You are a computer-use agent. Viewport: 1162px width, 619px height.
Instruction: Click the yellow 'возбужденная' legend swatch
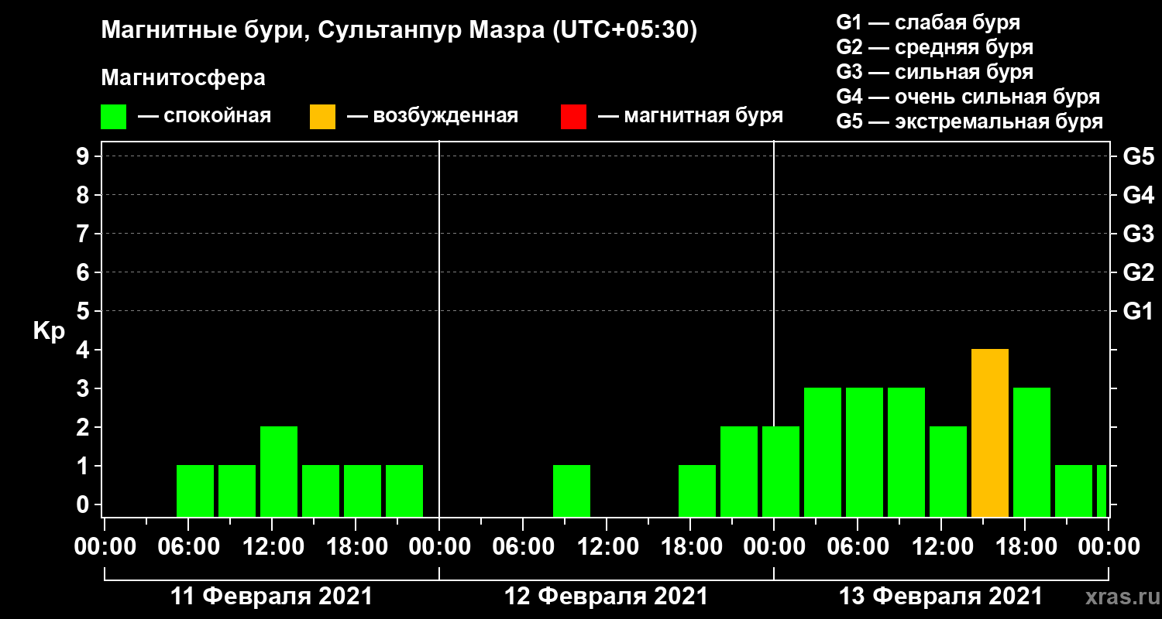coord(322,117)
